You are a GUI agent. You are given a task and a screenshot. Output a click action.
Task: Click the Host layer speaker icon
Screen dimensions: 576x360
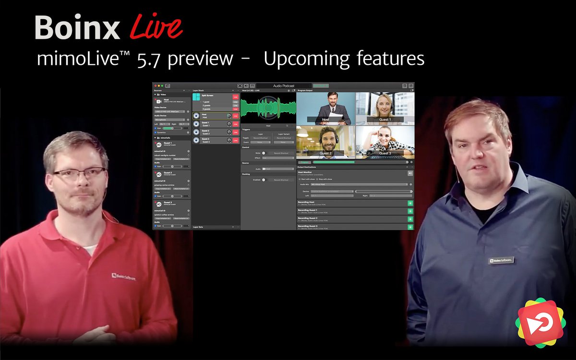(x=196, y=116)
